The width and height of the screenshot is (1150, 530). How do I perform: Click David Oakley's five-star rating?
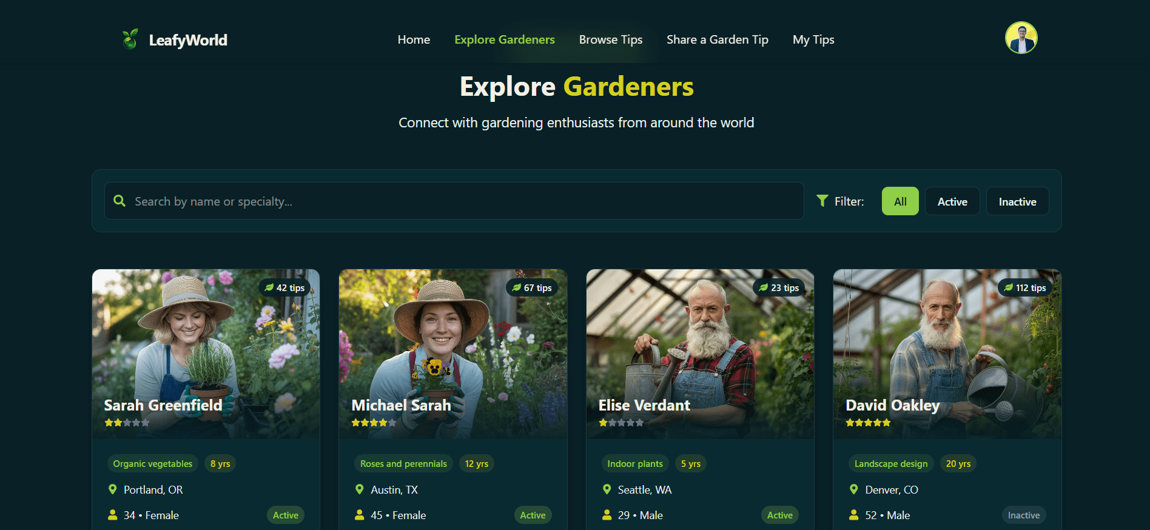click(x=868, y=423)
